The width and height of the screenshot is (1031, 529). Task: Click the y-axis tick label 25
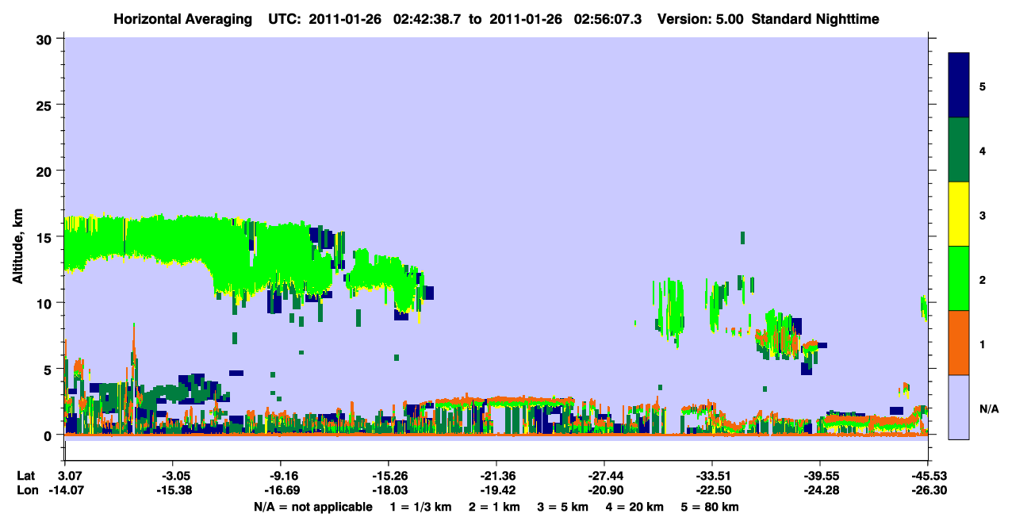point(46,105)
